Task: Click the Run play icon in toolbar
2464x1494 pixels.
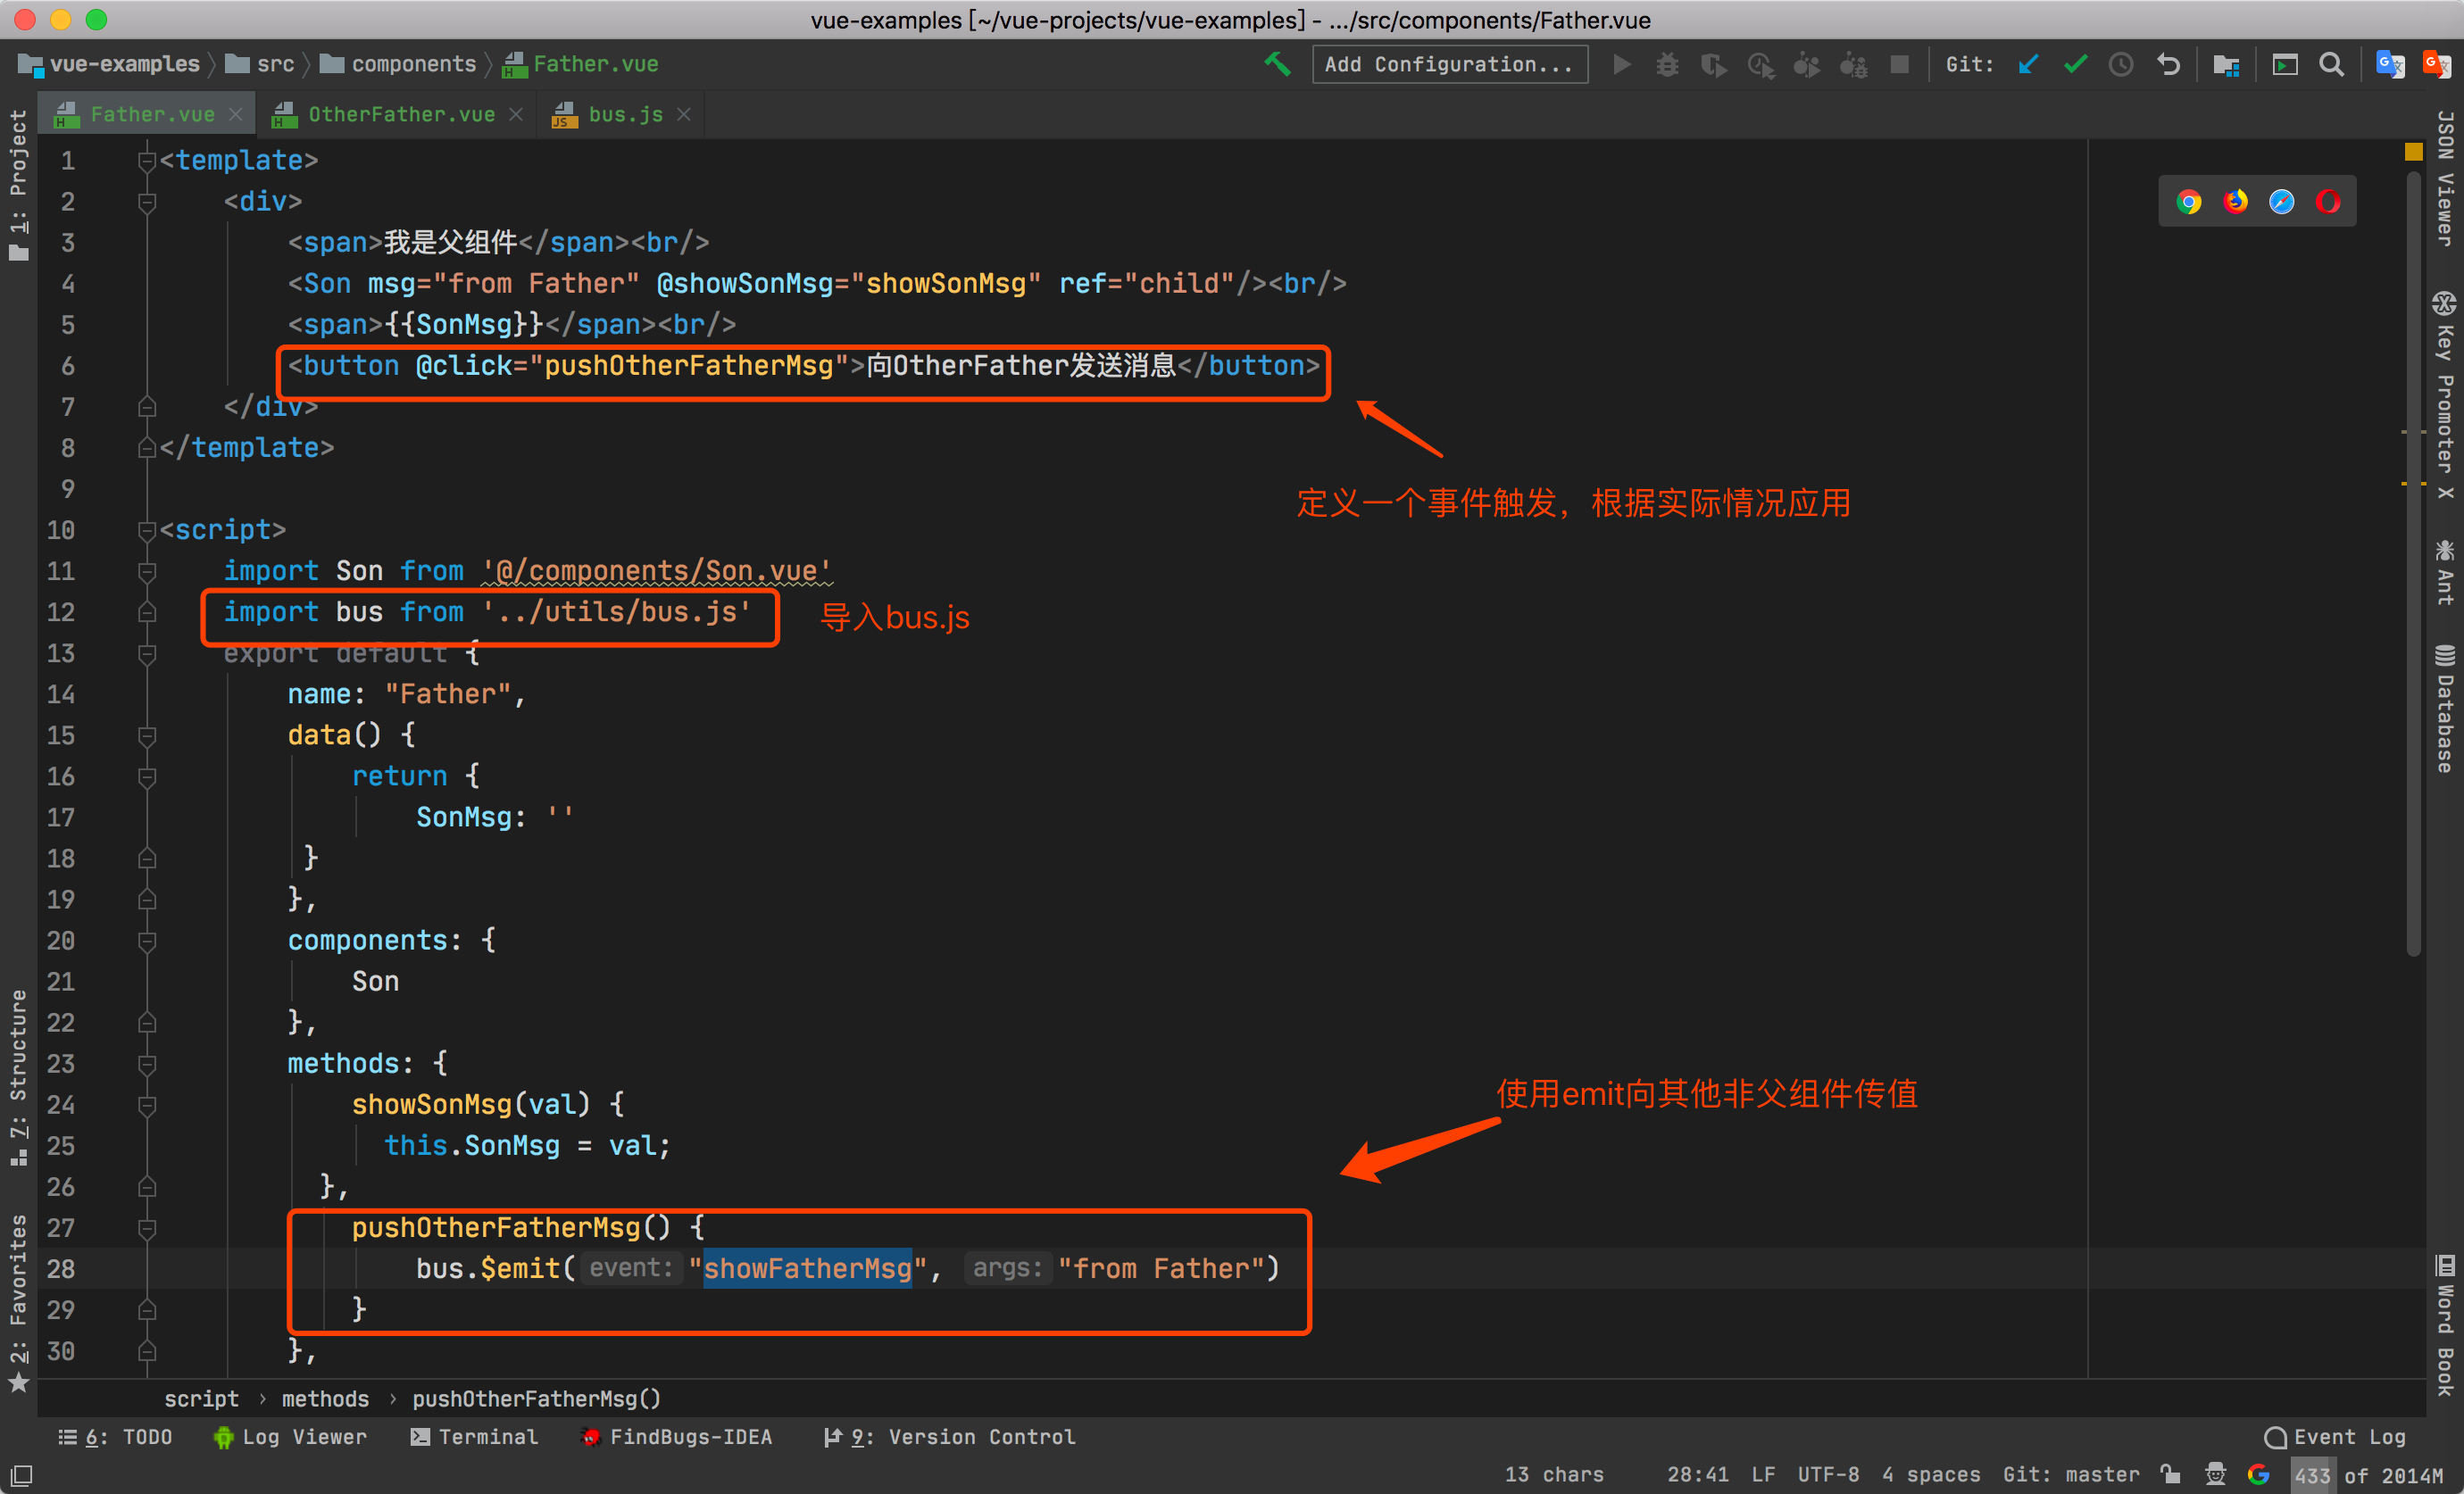Action: (1622, 64)
